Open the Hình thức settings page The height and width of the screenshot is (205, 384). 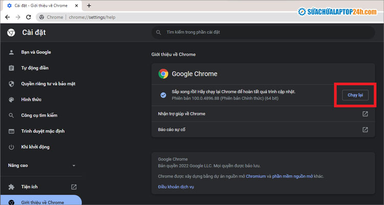pos(31,100)
